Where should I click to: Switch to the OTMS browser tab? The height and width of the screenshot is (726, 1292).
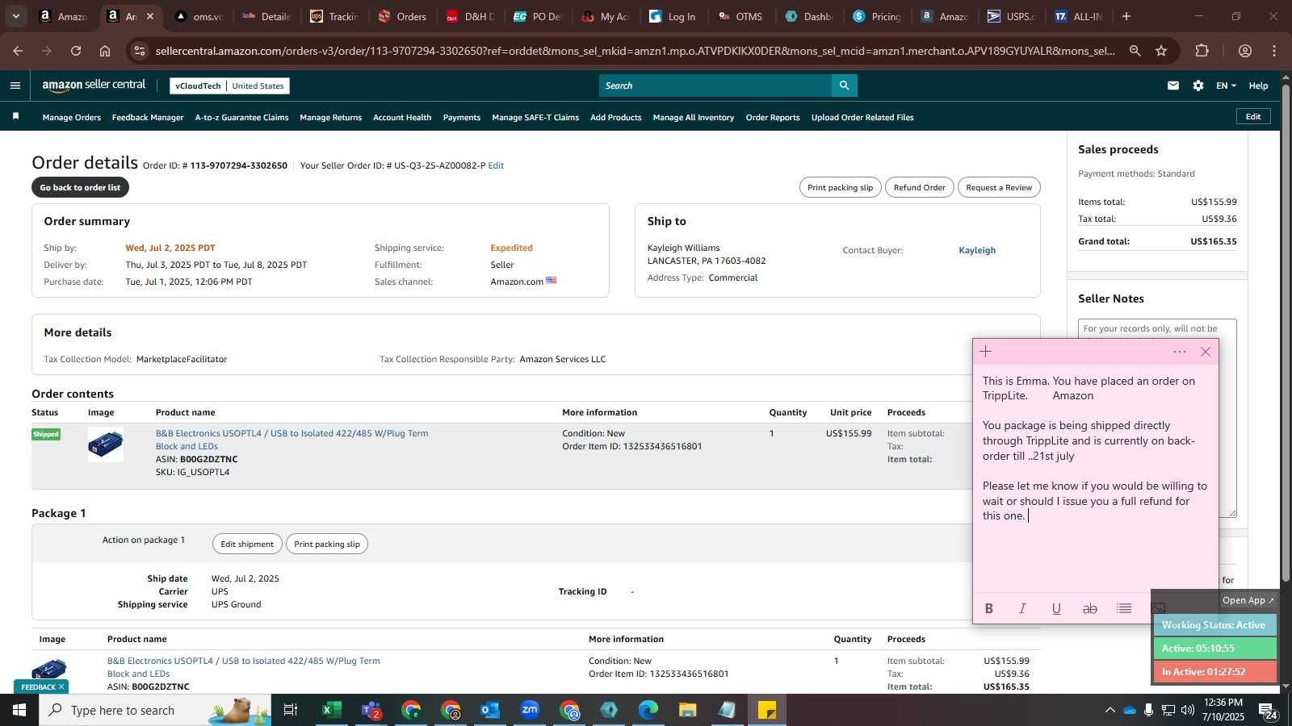pos(740,16)
